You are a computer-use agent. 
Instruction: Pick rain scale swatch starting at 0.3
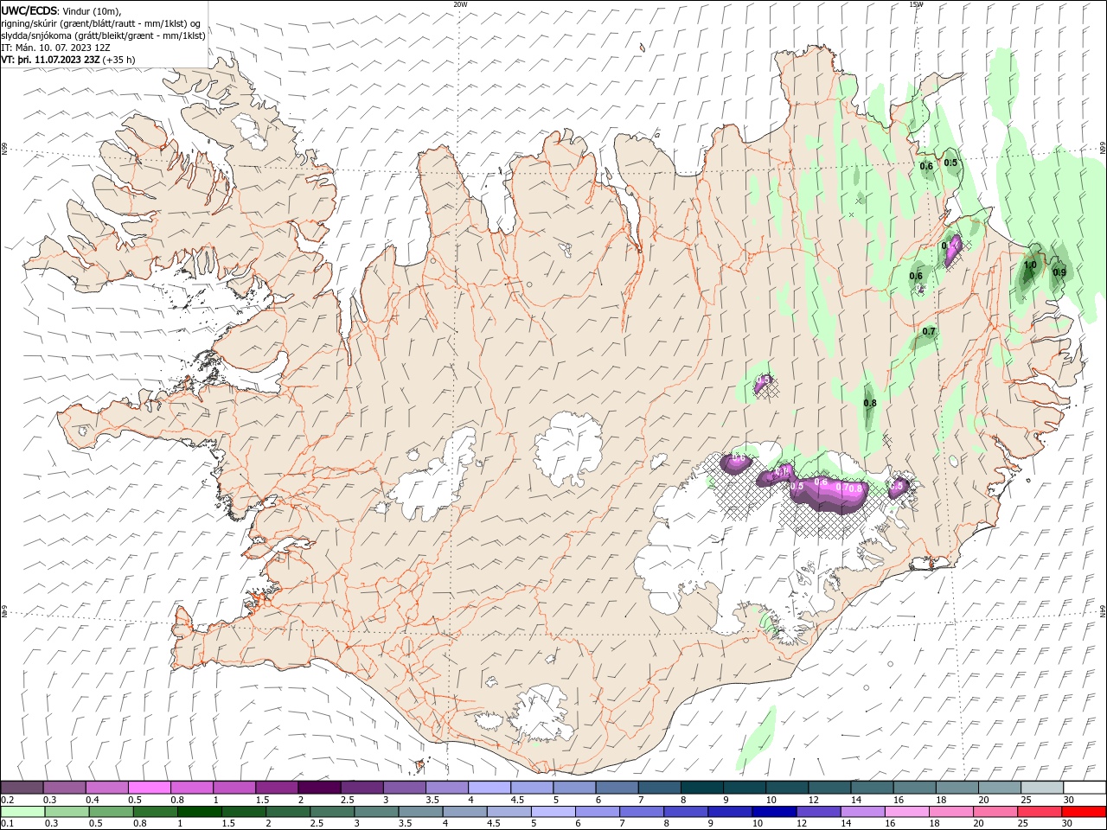[x=67, y=812]
